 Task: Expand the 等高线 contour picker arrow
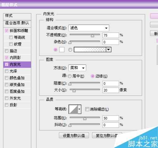pos(80,109)
